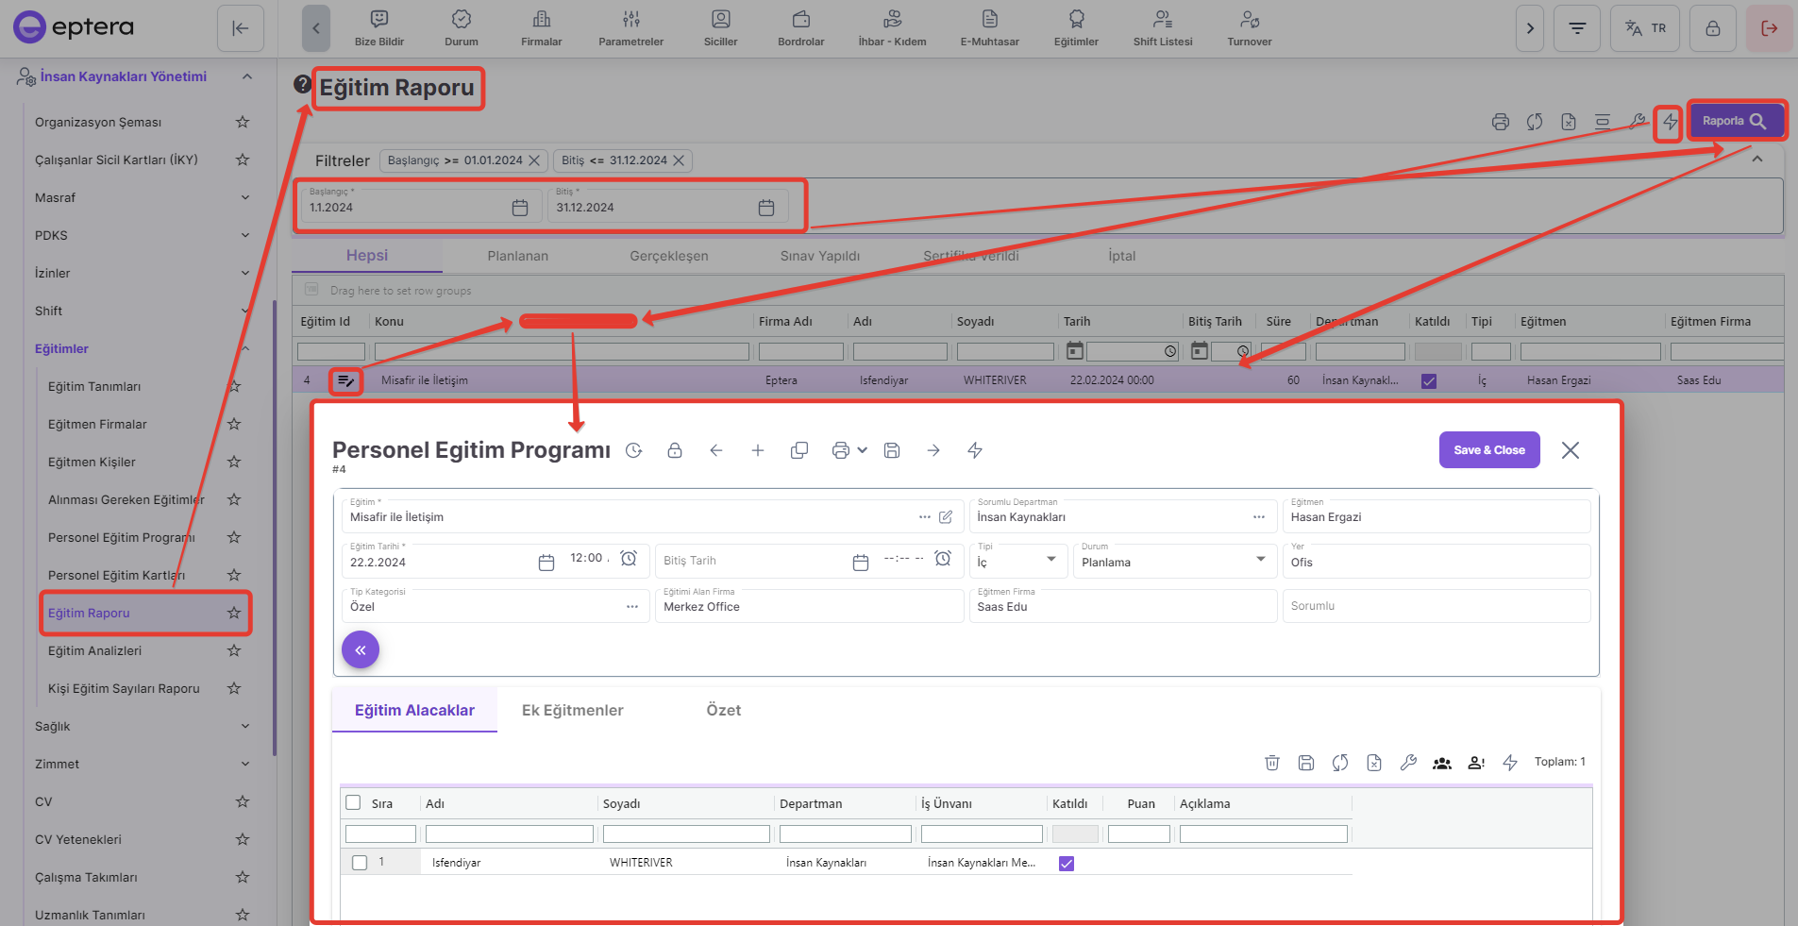
Task: Expand the Masraf menu in sidebar
Action: coord(142,197)
